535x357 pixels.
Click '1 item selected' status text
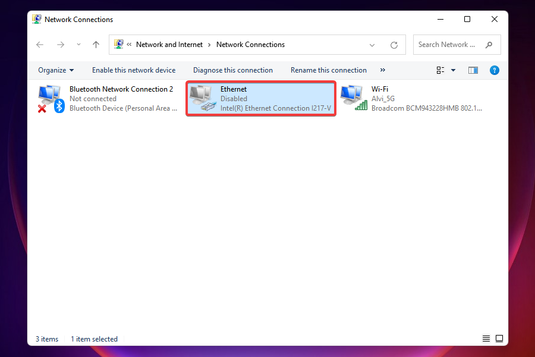coord(94,339)
